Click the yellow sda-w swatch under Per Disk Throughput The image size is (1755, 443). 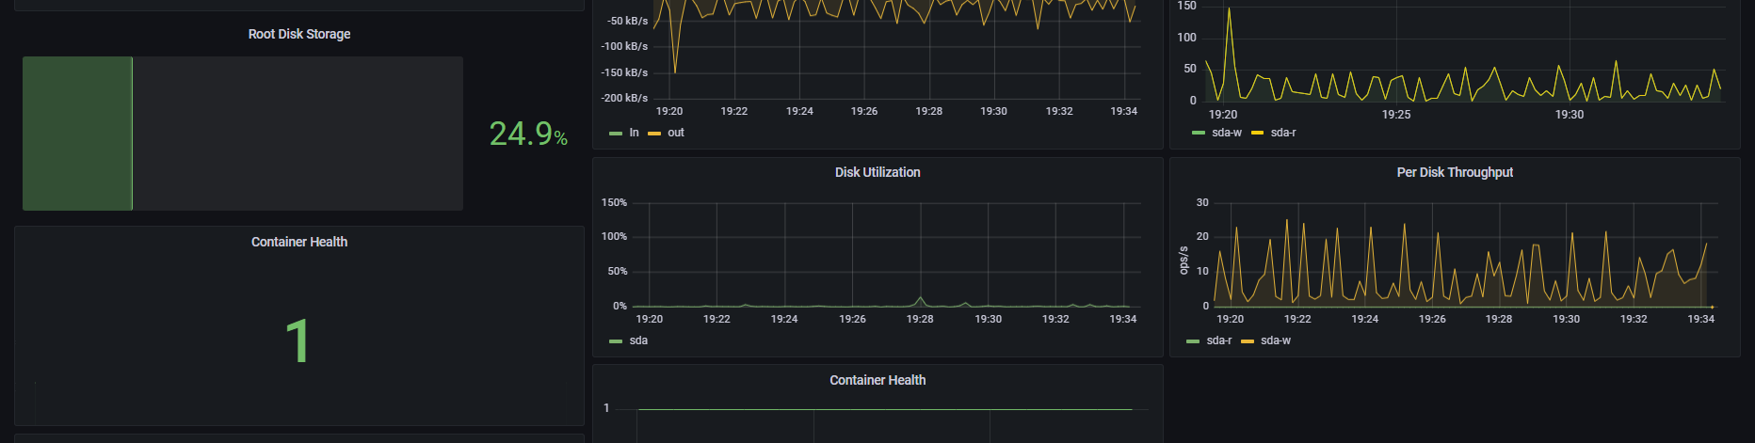1248,341
